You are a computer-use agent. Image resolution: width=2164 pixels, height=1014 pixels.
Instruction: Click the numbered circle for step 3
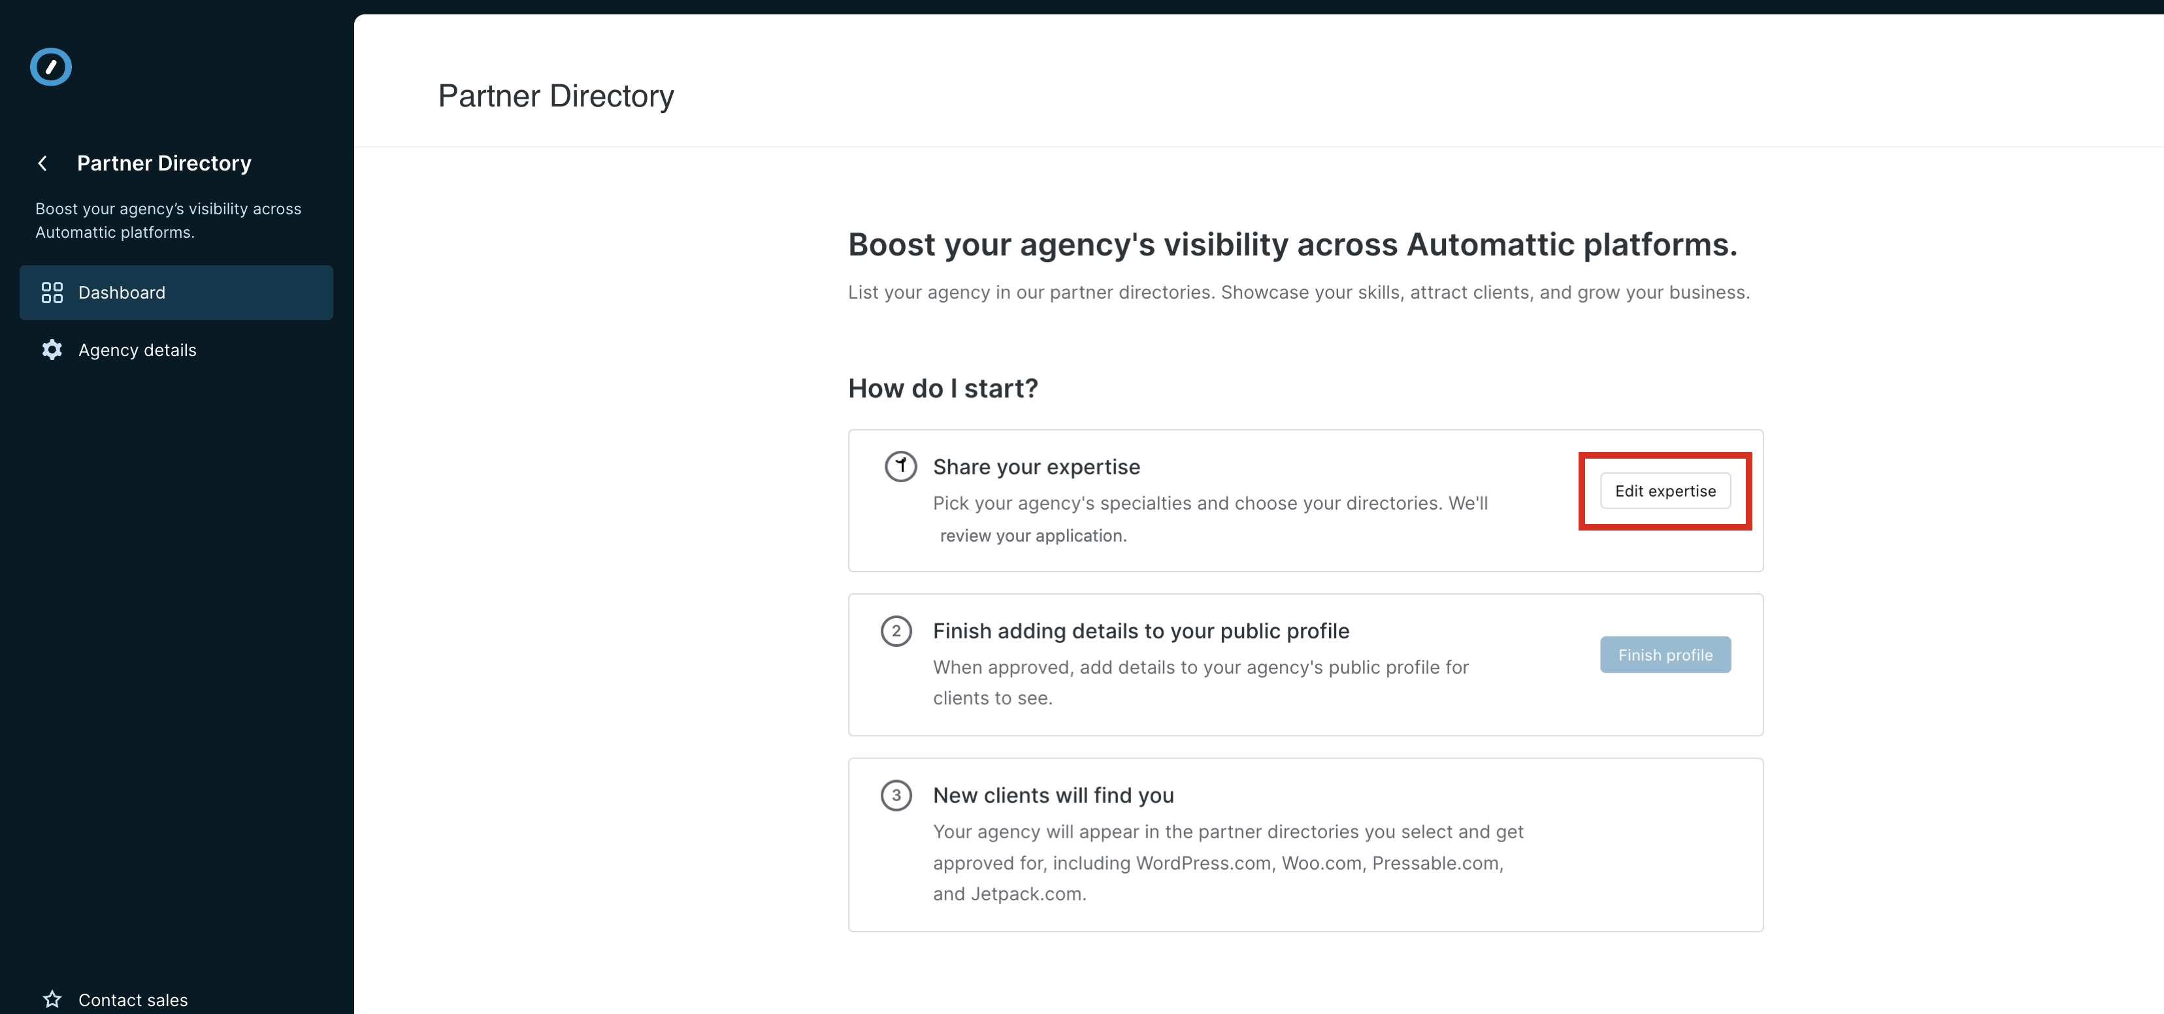(897, 796)
